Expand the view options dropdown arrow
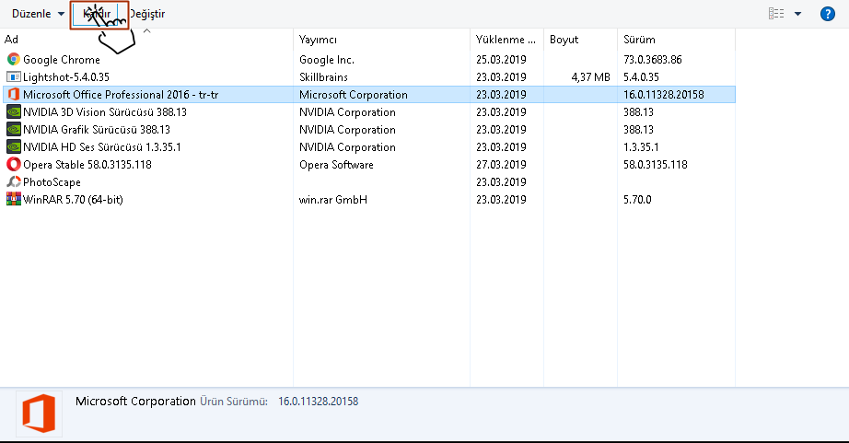The image size is (849, 443). [x=797, y=14]
